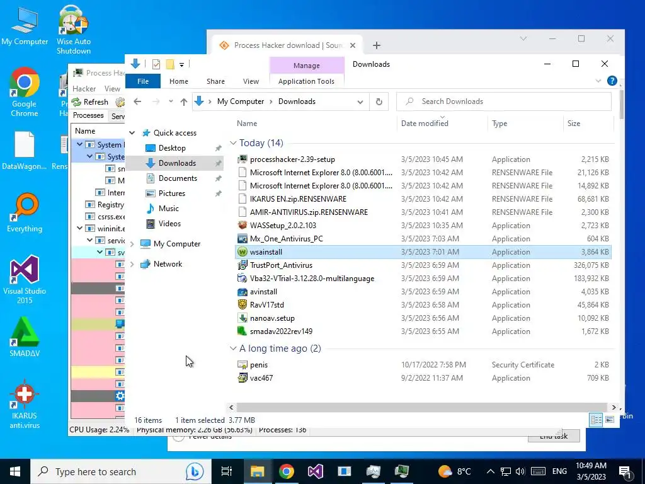
Task: Go up one folder level
Action: coord(184,101)
